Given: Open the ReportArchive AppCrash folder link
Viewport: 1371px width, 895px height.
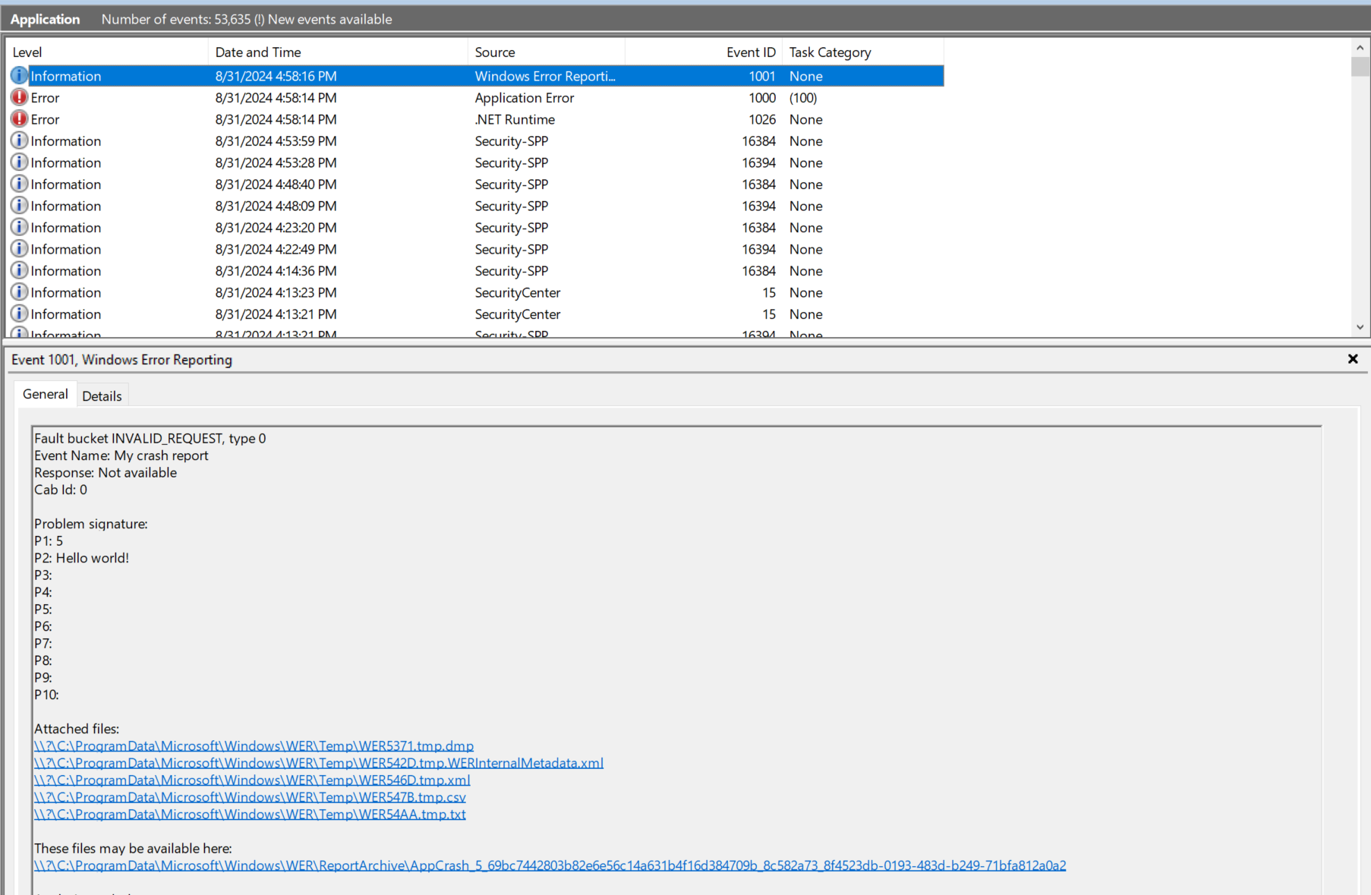Looking at the screenshot, I should pos(549,865).
